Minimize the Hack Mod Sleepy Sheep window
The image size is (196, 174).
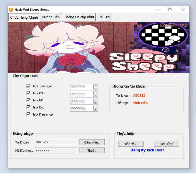(x=157, y=10)
